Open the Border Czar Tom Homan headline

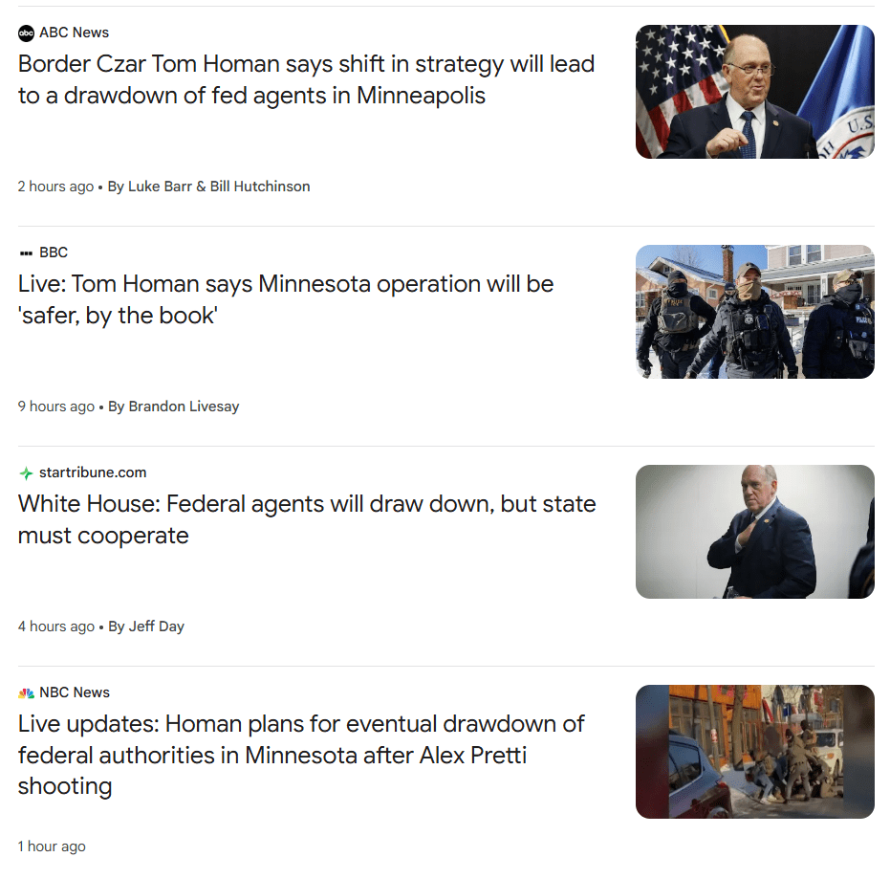pos(306,80)
